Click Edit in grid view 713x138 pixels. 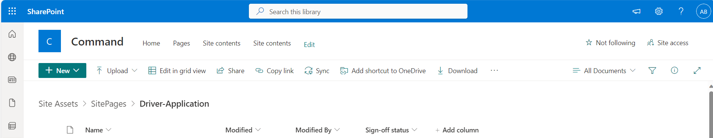coord(177,70)
